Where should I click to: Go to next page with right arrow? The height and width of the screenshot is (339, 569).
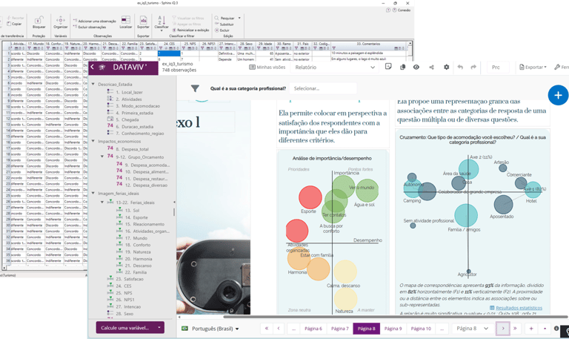[x=503, y=329]
